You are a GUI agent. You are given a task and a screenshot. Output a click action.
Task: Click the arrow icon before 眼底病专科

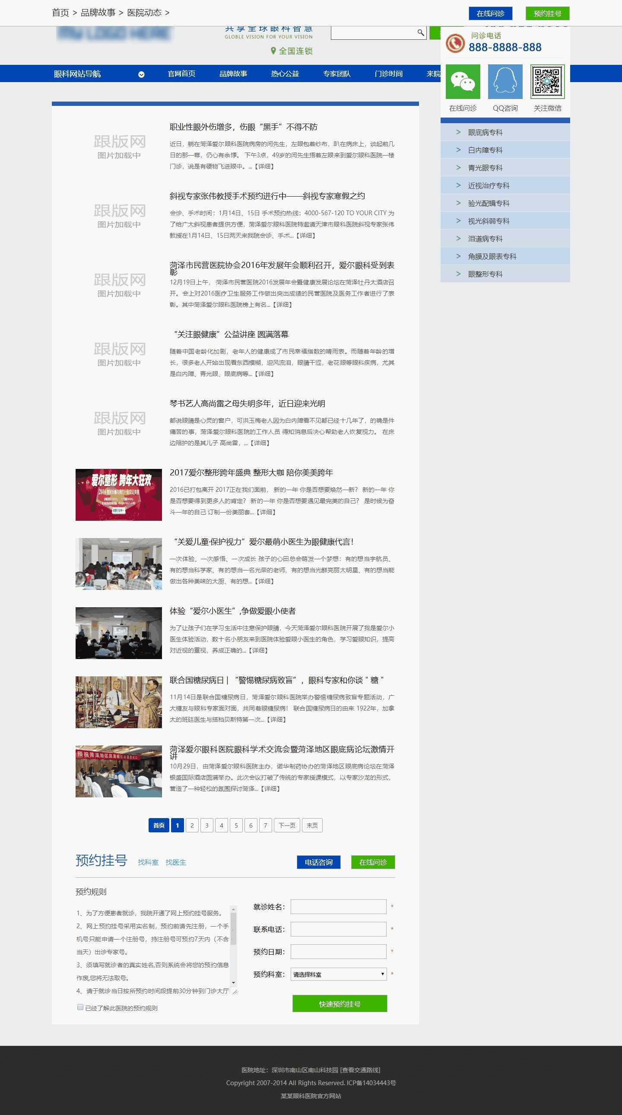click(458, 132)
